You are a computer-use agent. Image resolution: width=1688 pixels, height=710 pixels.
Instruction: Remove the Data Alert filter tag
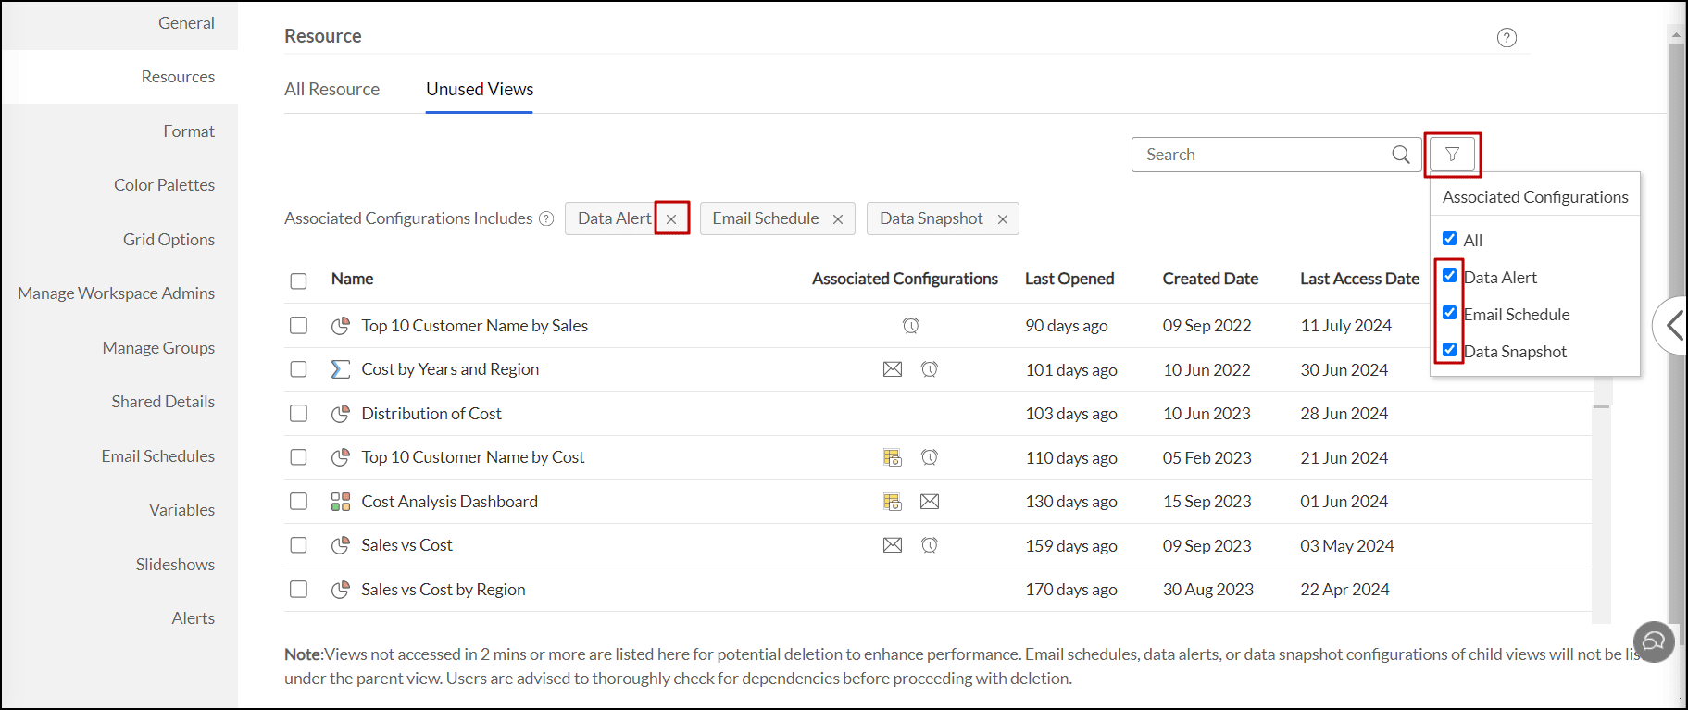(671, 219)
